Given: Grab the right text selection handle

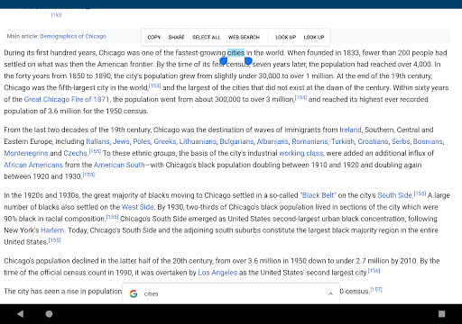Looking at the screenshot, I should (248, 61).
